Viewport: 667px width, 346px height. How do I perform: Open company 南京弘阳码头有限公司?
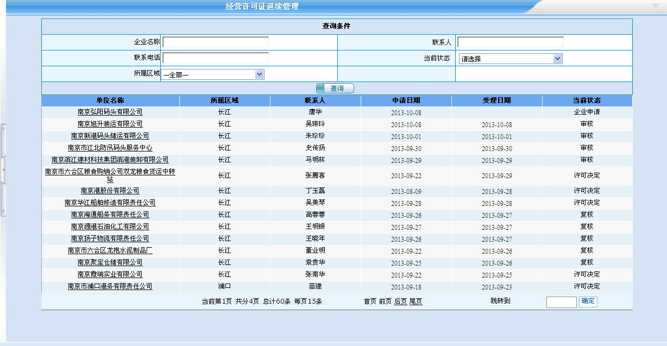(x=110, y=112)
